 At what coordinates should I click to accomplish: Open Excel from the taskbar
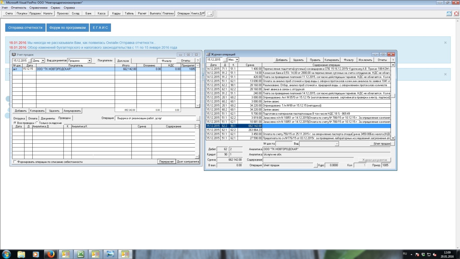[81, 254]
